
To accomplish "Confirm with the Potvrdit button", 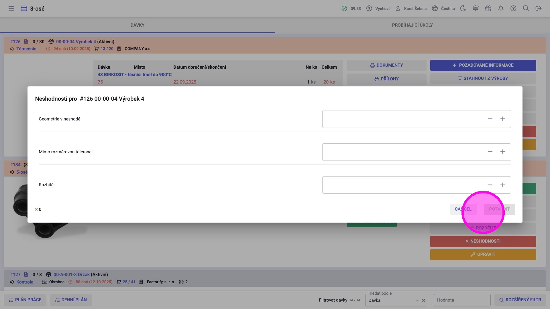I will tap(499, 209).
